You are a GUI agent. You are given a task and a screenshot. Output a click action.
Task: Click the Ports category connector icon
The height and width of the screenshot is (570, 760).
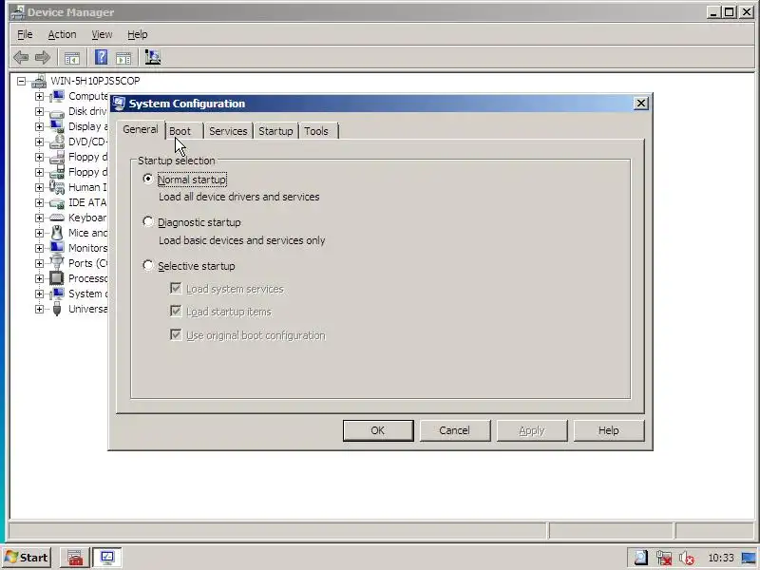(57, 263)
